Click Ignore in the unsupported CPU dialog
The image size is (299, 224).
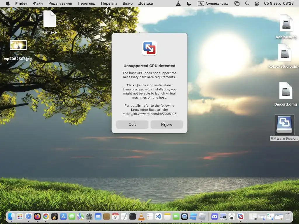pyautogui.click(x=167, y=124)
